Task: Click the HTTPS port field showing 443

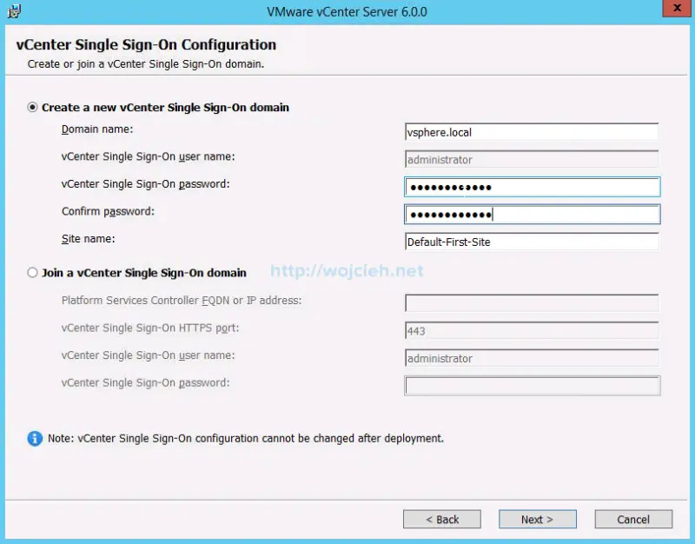Action: (x=531, y=330)
